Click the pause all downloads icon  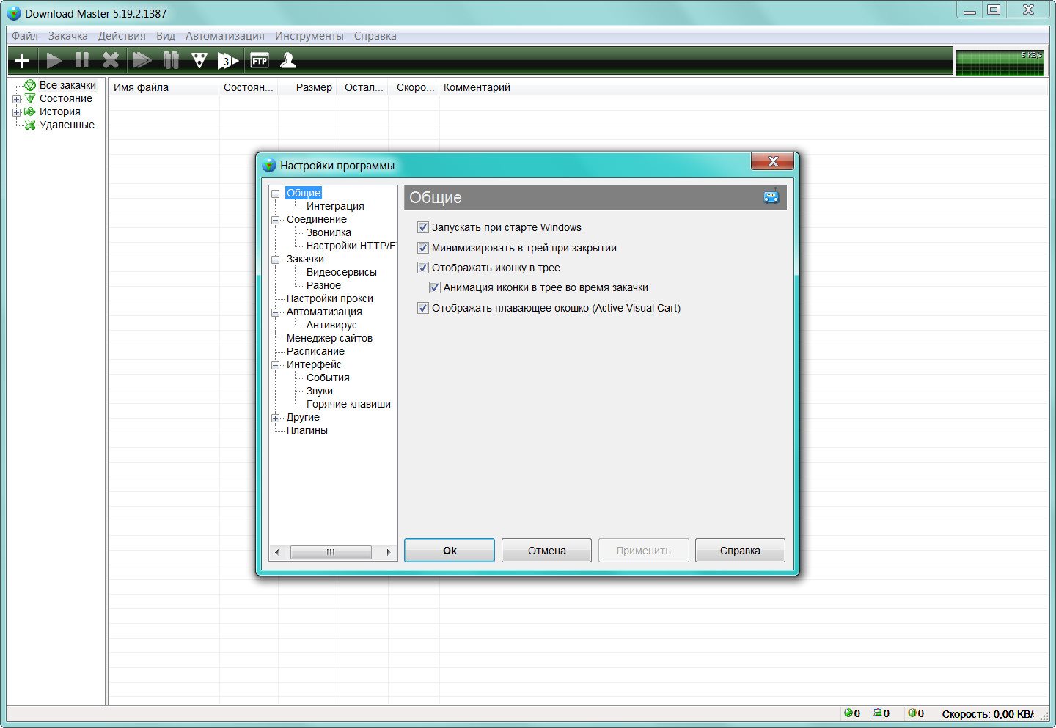point(171,60)
